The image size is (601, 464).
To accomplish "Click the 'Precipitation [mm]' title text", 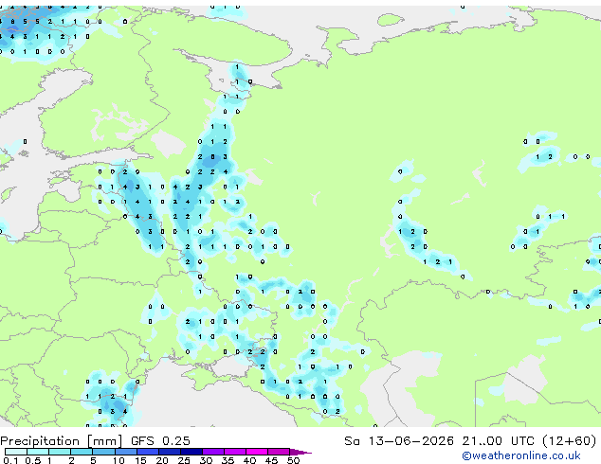I will pyautogui.click(x=62, y=441).
